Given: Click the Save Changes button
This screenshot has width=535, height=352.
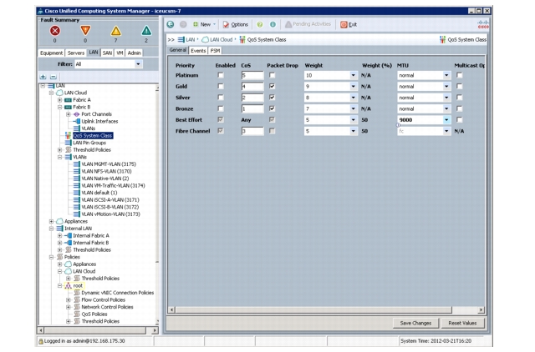Looking at the screenshot, I should coord(415,323).
